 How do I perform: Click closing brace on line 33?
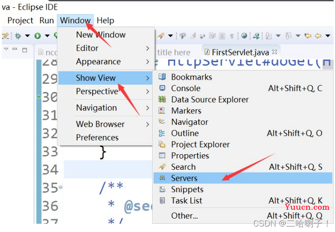(x=103, y=152)
